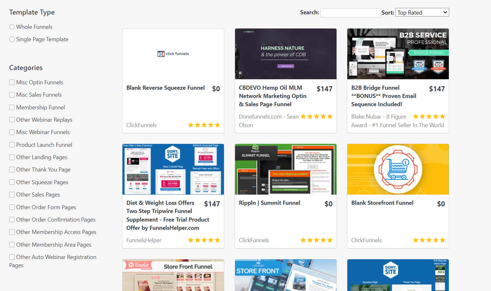Click star rating on Blank Storefront Funnel card
This screenshot has height=291, width=491.
pyautogui.click(x=429, y=240)
